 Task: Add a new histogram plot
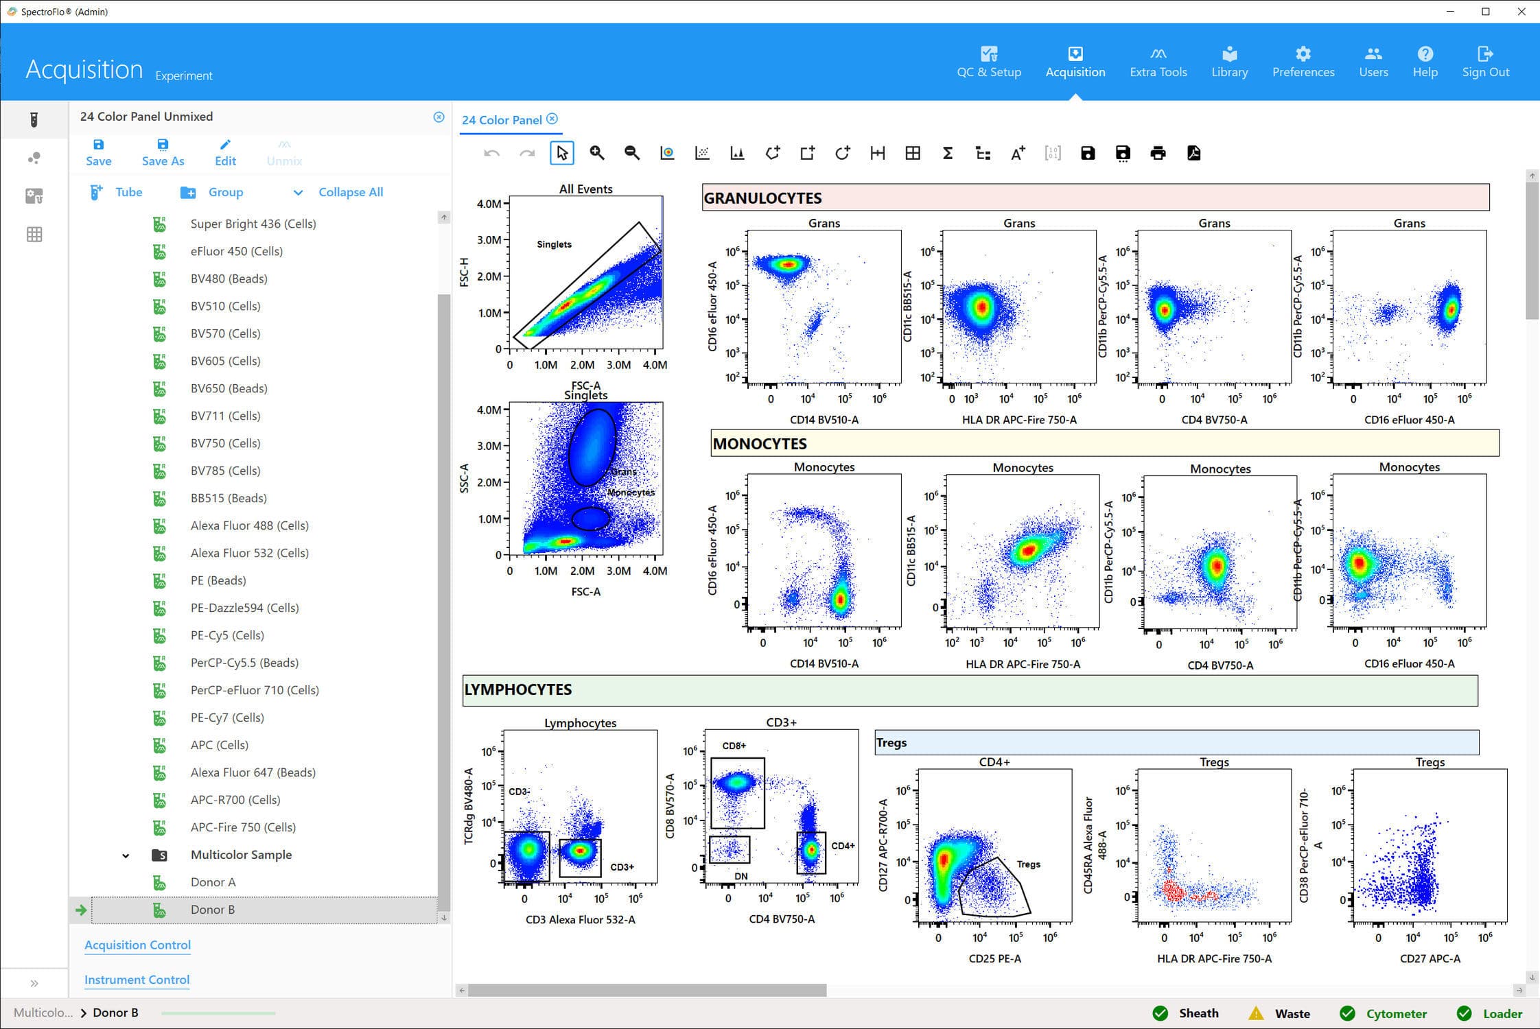coord(737,153)
